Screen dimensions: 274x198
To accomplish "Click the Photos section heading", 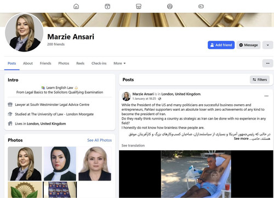I will (x=15, y=140).
